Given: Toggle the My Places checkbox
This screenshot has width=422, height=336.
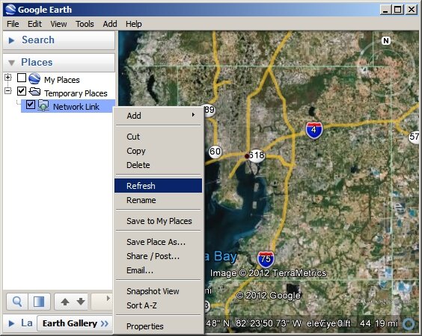Looking at the screenshot, I should pyautogui.click(x=22, y=78).
